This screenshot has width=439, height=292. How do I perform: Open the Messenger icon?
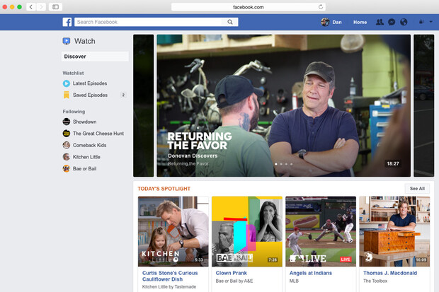[x=392, y=22]
